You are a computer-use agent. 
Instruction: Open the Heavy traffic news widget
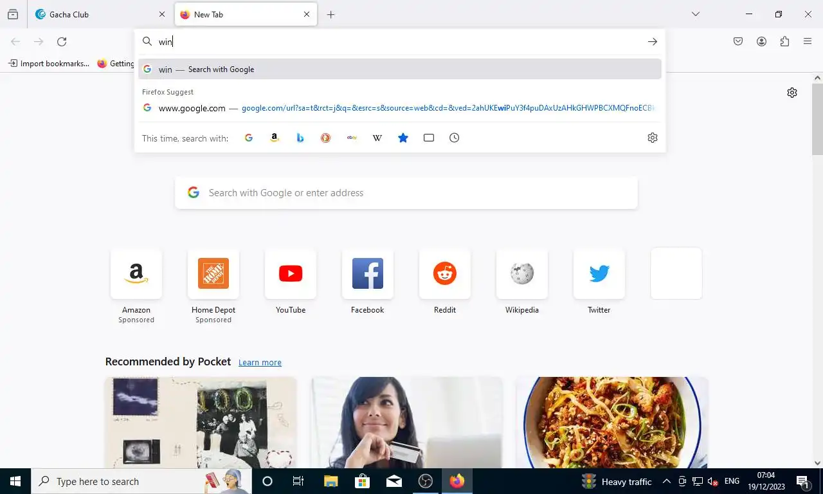tap(617, 481)
